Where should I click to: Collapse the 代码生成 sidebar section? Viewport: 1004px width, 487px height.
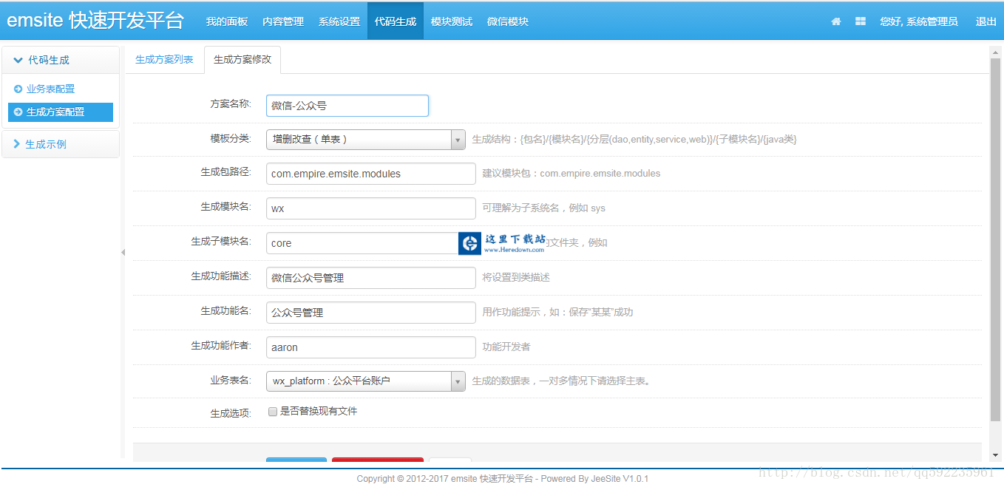(60, 60)
